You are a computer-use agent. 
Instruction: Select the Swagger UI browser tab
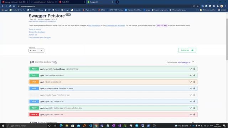point(100,2)
